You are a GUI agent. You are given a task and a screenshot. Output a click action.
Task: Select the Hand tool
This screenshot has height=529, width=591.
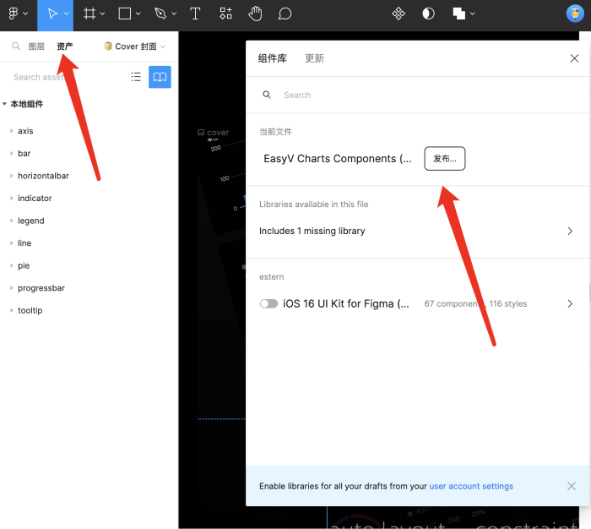click(255, 14)
